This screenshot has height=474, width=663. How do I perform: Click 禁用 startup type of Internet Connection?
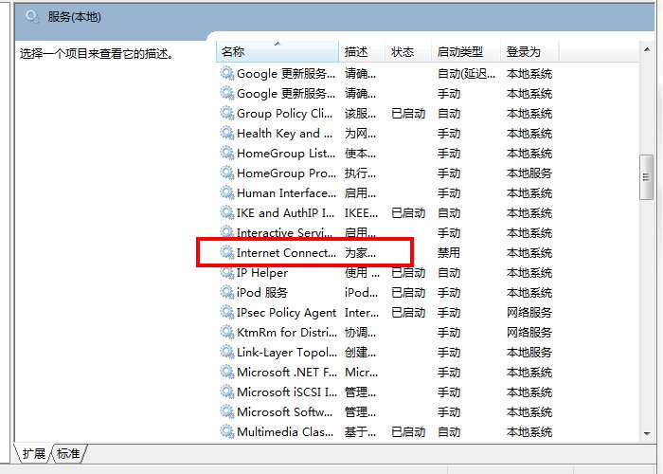coord(449,253)
